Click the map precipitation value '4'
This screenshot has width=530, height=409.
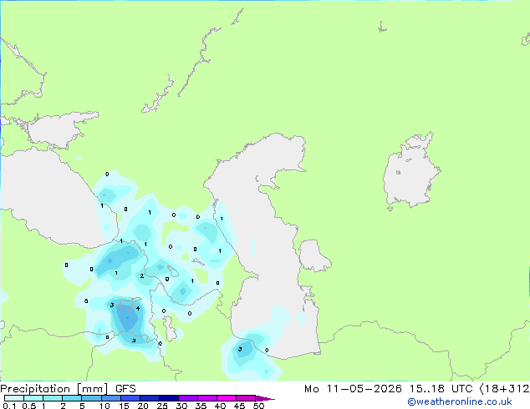coord(138,309)
